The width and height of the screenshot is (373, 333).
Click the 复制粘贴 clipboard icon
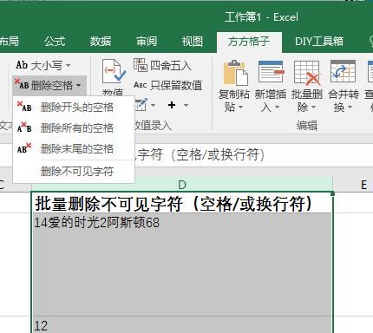pos(235,72)
